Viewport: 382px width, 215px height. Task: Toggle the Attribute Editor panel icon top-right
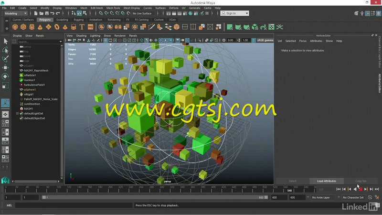(368, 13)
